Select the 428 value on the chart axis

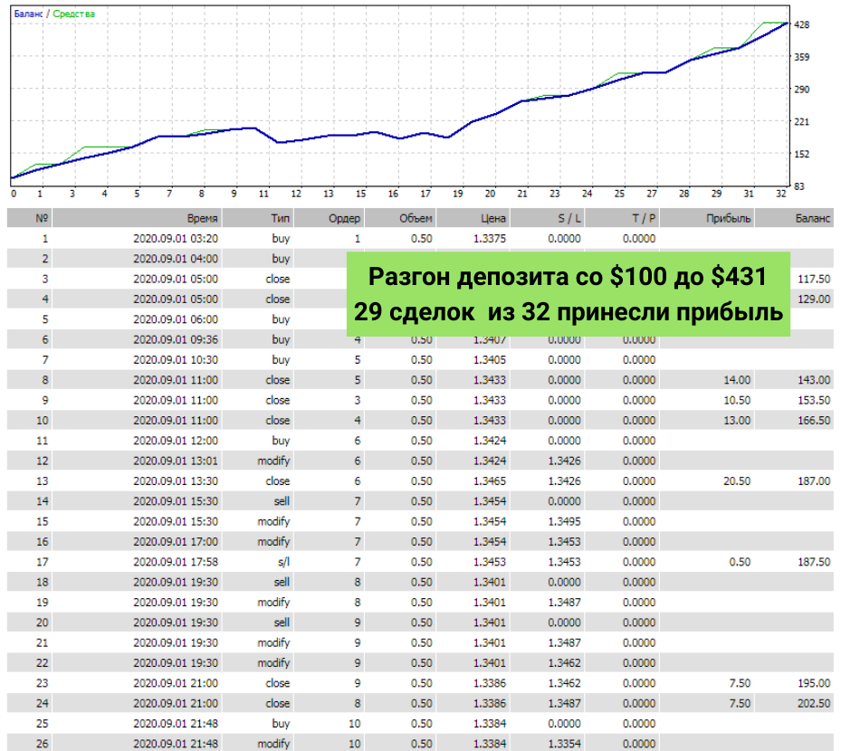[x=801, y=24]
